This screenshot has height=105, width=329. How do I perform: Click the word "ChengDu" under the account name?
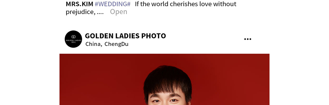pyautogui.click(x=116, y=44)
